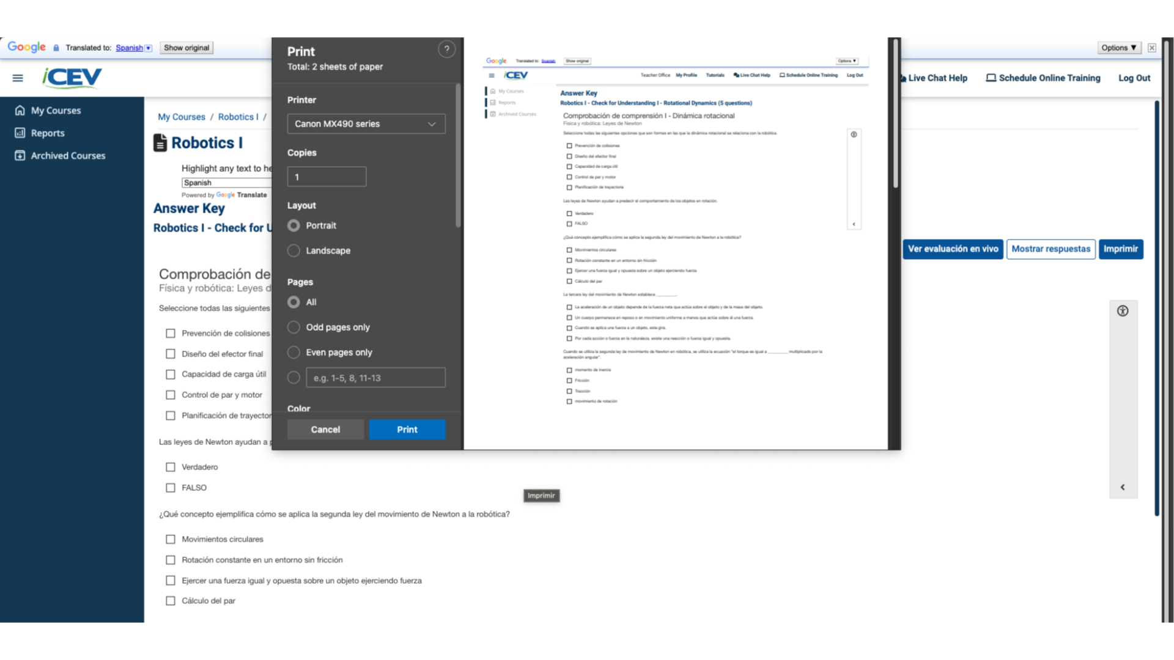
Task: Edit the Copies input field
Action: (x=327, y=177)
